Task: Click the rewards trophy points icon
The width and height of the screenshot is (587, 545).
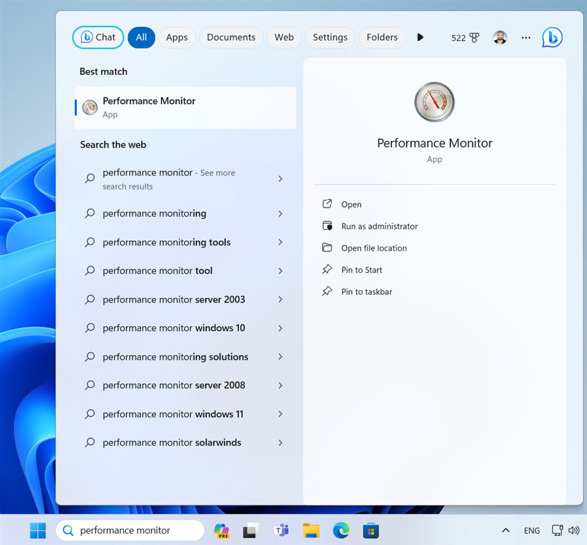Action: [475, 37]
